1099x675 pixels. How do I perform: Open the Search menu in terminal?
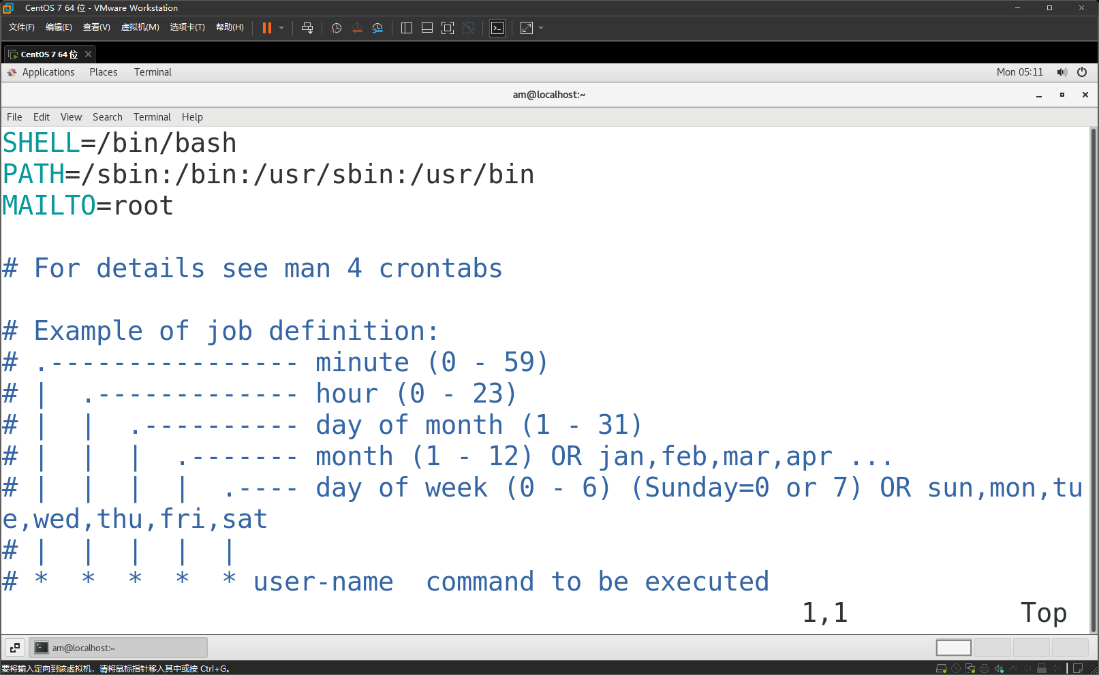coord(107,116)
